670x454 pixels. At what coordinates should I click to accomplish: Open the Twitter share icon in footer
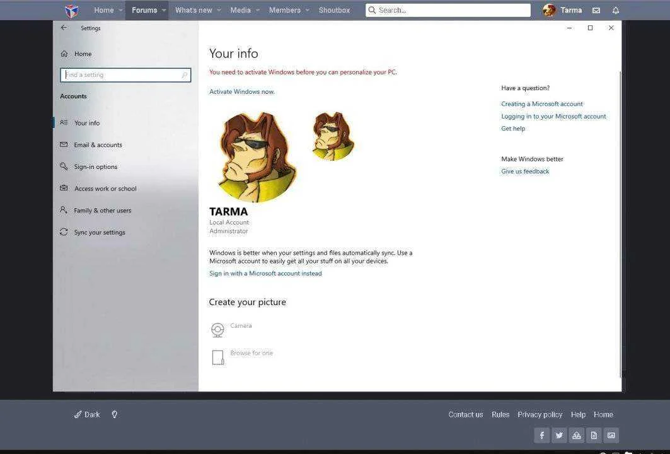pos(559,435)
